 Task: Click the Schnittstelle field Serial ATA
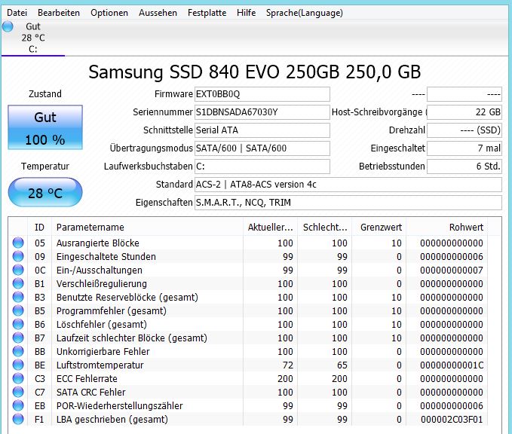262,130
